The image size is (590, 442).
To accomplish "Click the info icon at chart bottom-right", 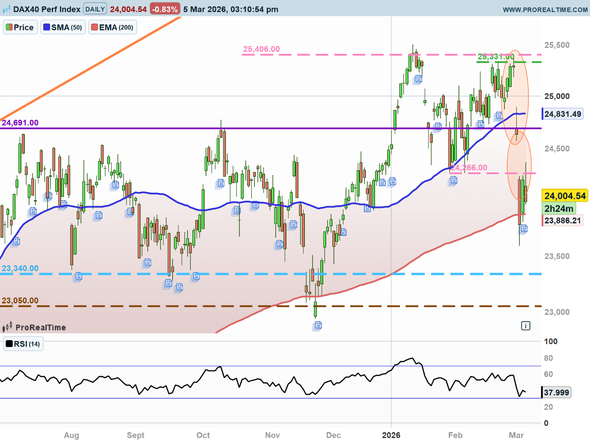I will click(x=525, y=326).
